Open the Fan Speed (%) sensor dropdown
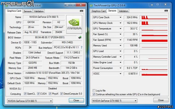Screen dimensions: 175x109 click(120, 34)
